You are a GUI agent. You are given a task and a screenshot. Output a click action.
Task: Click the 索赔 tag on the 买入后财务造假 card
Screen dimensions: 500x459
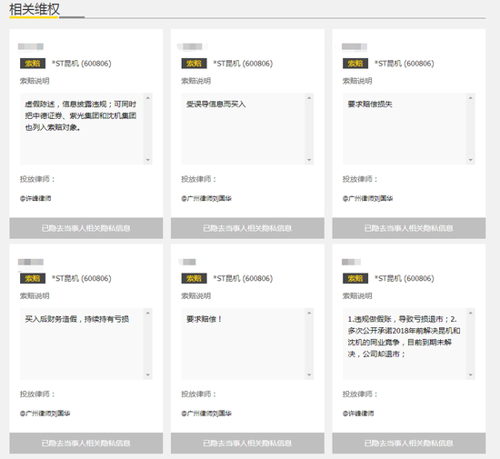[x=33, y=278]
